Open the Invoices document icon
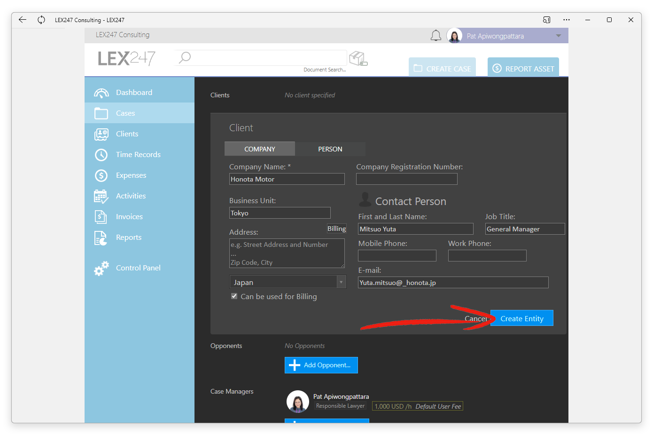The image size is (653, 435). [101, 217]
